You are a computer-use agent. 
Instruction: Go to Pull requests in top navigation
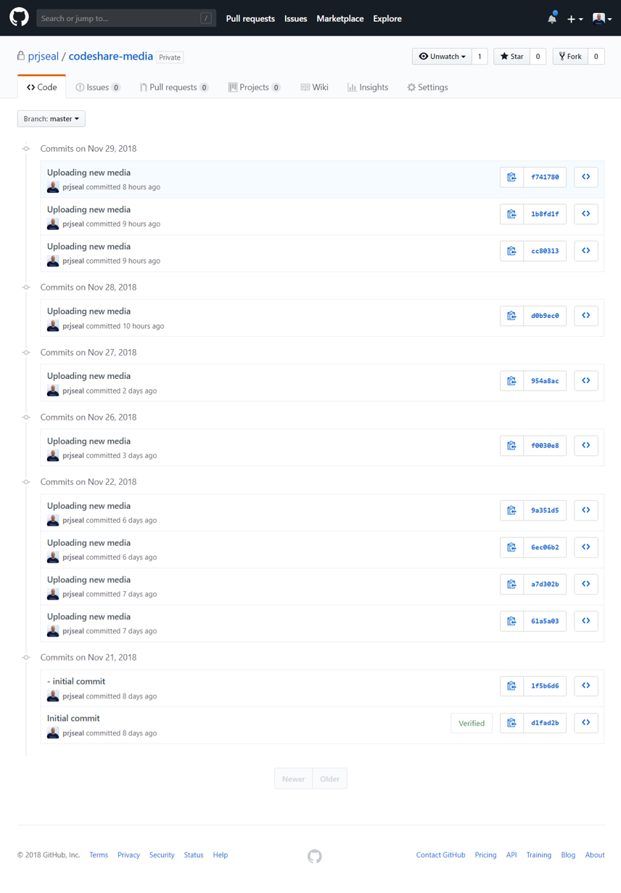click(250, 19)
